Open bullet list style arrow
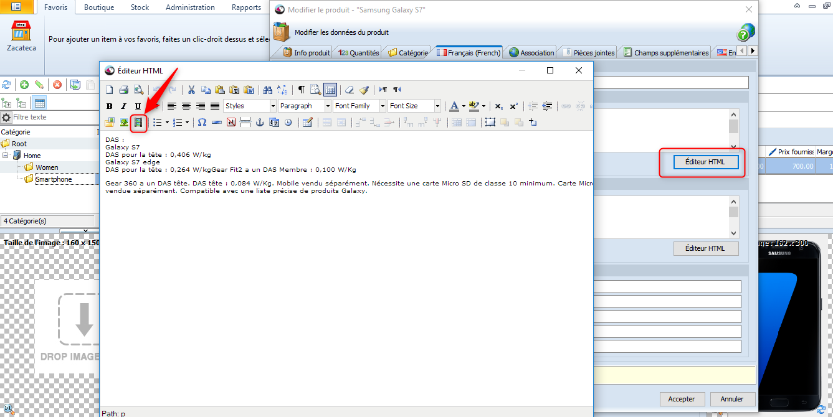The width and height of the screenshot is (833, 417). (x=168, y=123)
